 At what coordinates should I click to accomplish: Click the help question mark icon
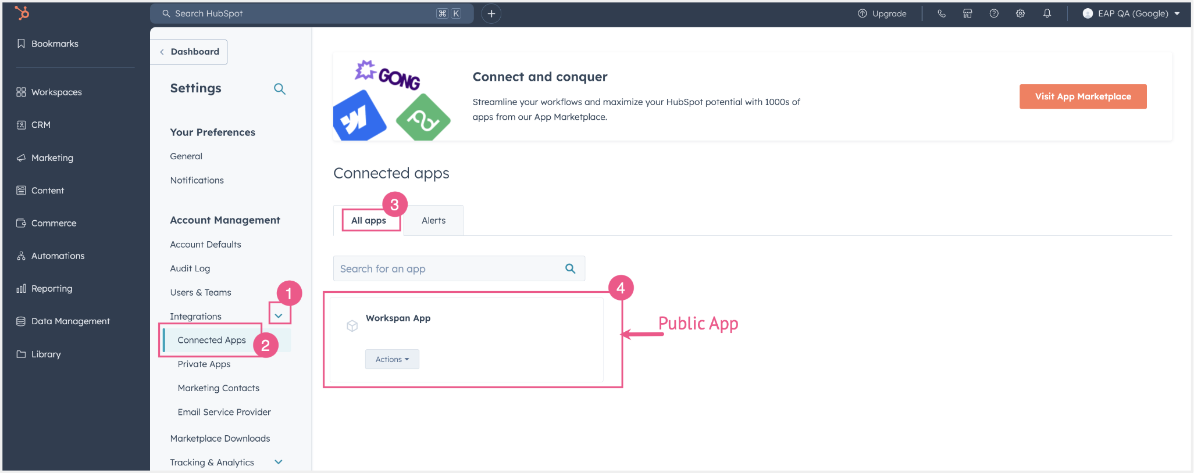[x=994, y=13]
